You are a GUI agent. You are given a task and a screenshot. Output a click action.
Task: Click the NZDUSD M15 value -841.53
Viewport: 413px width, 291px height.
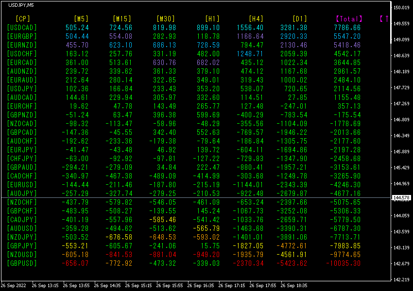[119, 255]
